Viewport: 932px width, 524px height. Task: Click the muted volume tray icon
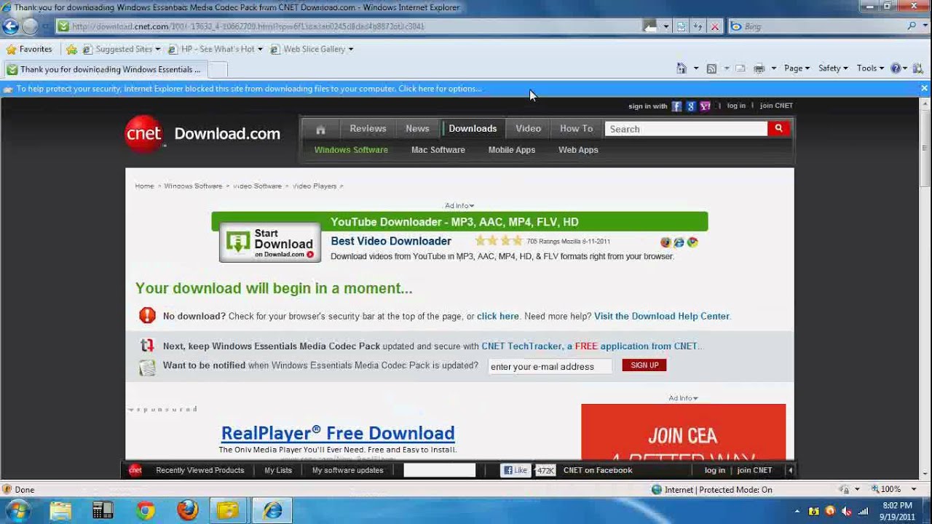pos(846,512)
